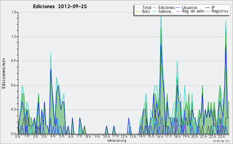The width and height of the screenshot is (233, 144).
Task: Click the 4 h tick label
Action: [x=53, y=136]
